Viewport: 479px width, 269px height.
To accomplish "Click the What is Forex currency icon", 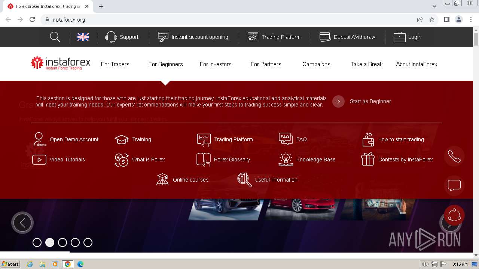I will pyautogui.click(x=122, y=160).
